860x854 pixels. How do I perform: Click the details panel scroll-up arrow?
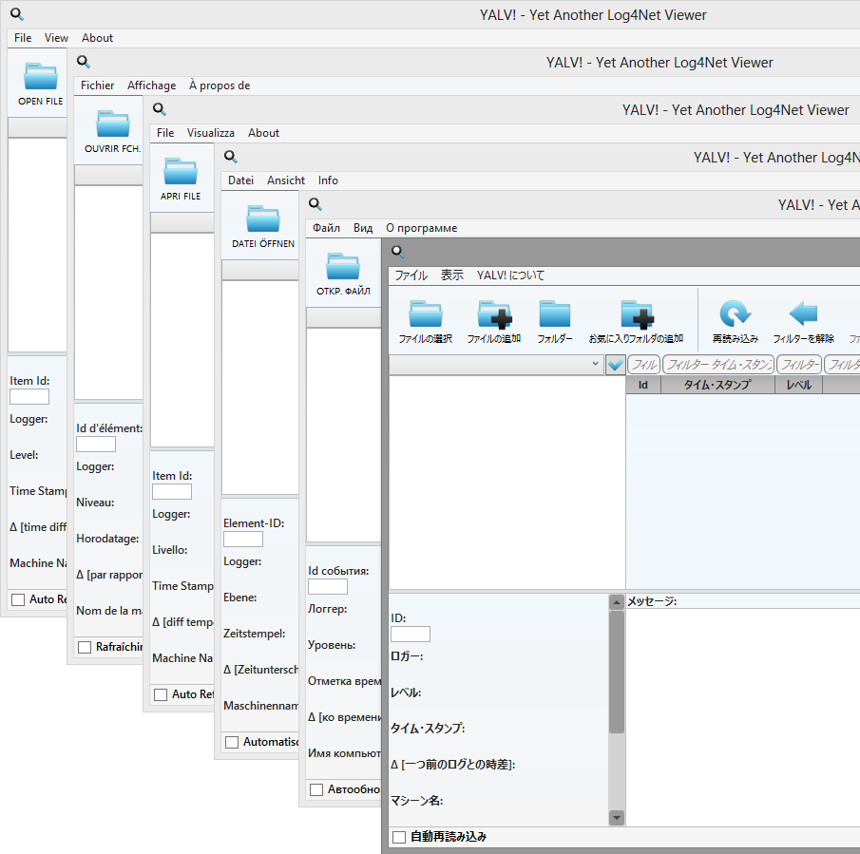pyautogui.click(x=617, y=602)
